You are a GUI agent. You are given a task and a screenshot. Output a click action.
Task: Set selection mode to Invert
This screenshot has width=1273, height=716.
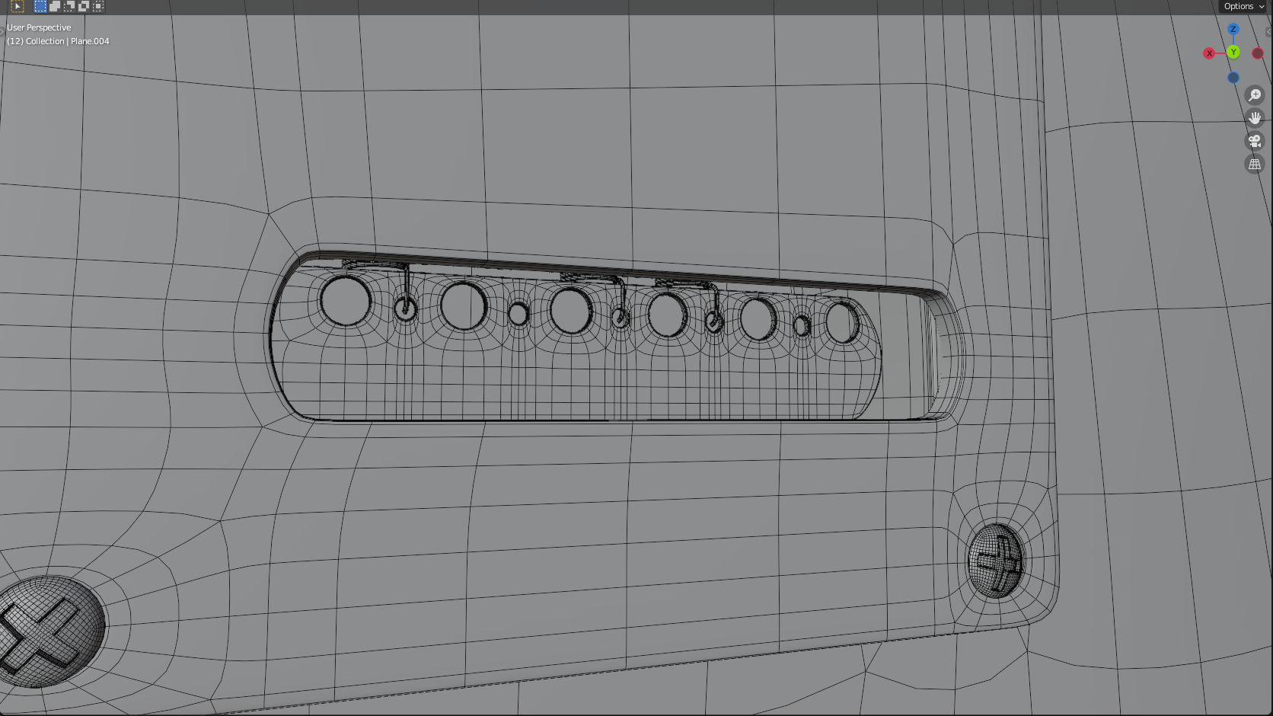pos(84,6)
